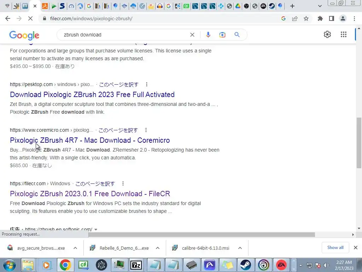Open more options for filecr.com result
The height and width of the screenshot is (272, 362).
(123, 183)
